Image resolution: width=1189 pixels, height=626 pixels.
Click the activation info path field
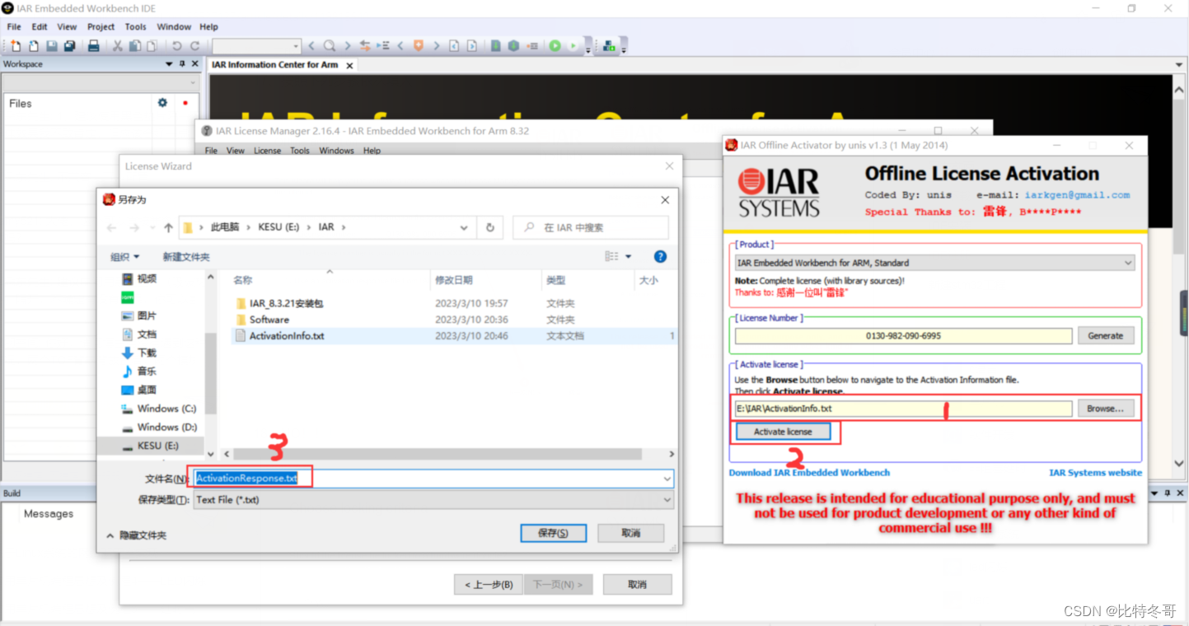point(903,409)
